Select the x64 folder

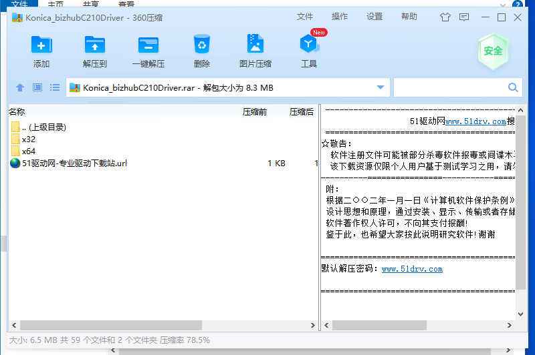[163, 151]
